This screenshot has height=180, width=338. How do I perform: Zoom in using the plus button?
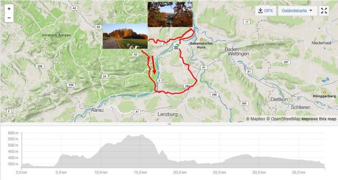tap(9, 9)
